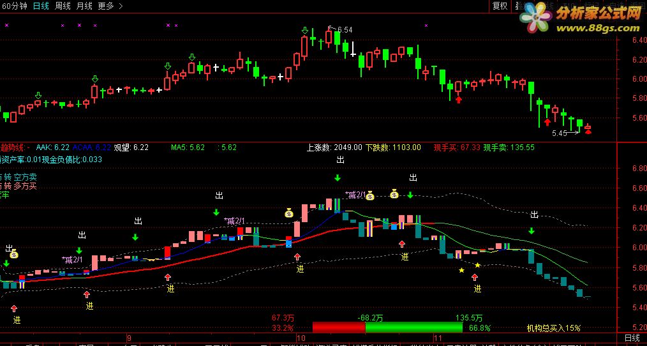
Task: Click the AAK: 6.22 indicator value
Action: [x=53, y=147]
